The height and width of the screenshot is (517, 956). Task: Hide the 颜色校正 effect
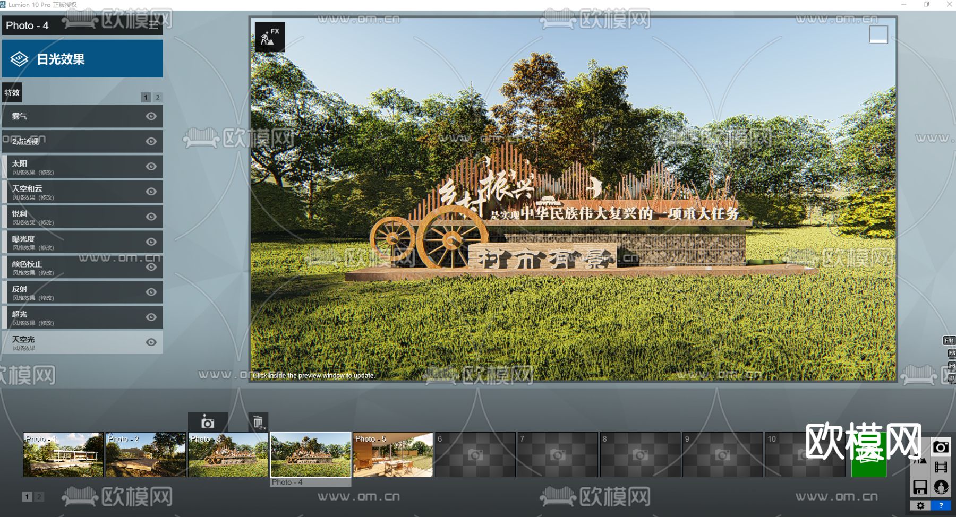click(x=151, y=266)
